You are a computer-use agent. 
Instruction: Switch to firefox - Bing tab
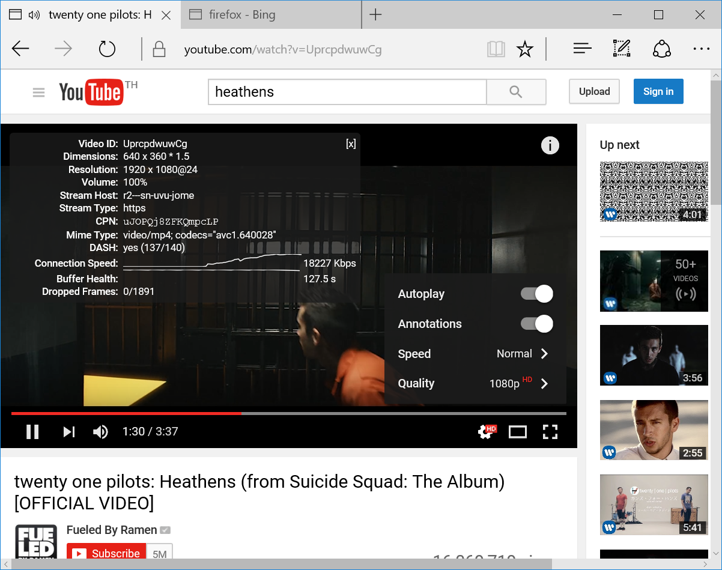coord(272,15)
